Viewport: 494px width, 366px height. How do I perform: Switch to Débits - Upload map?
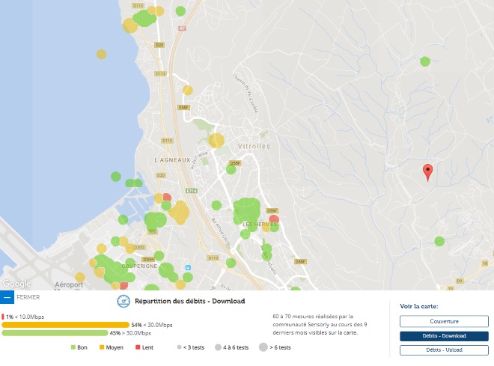tap(444, 350)
